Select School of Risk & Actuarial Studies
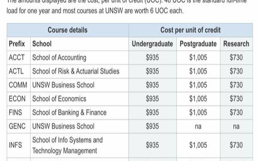 [x=76, y=71]
